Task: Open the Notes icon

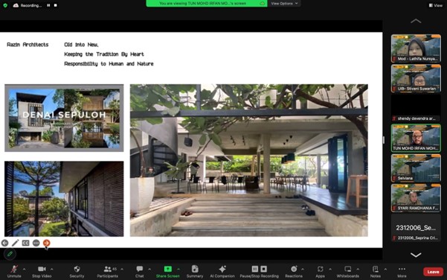Action: click(x=376, y=269)
